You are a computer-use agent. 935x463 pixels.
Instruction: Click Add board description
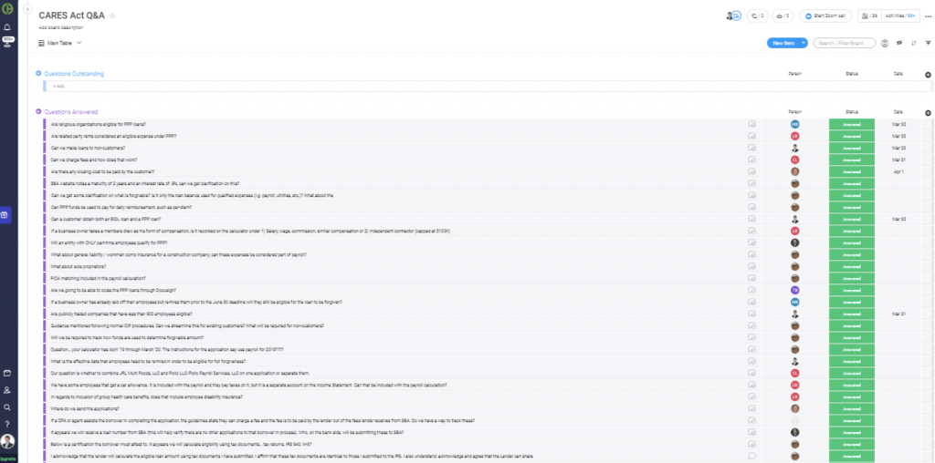point(61,27)
